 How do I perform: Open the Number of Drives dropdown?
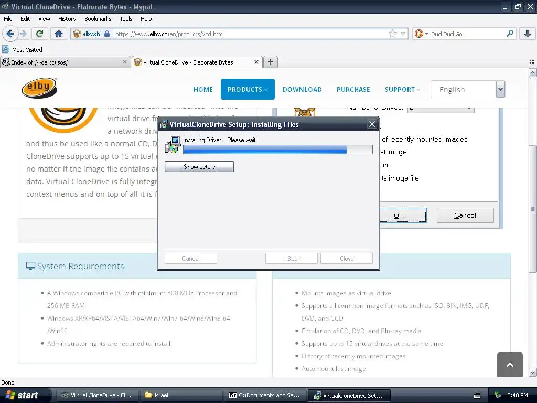(x=441, y=109)
